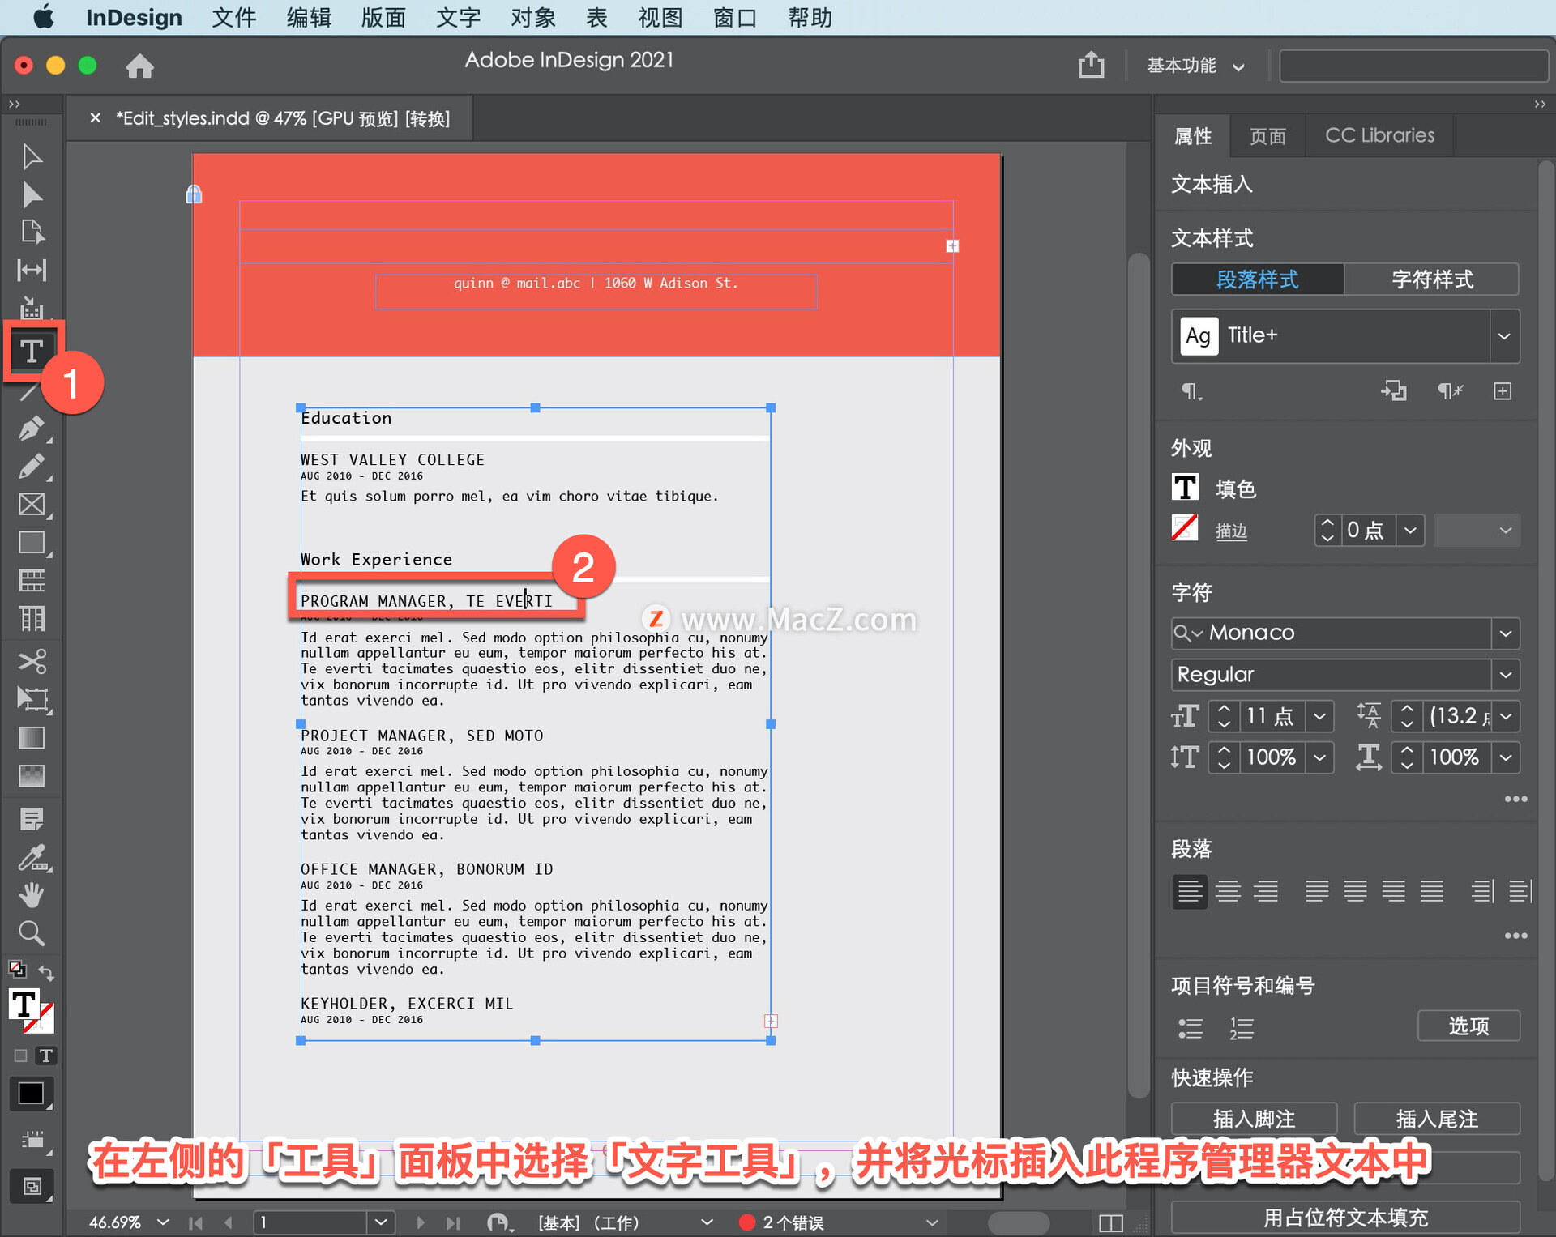Open the 基本功能 workspace switcher
The width and height of the screenshot is (1556, 1237).
1195,66
